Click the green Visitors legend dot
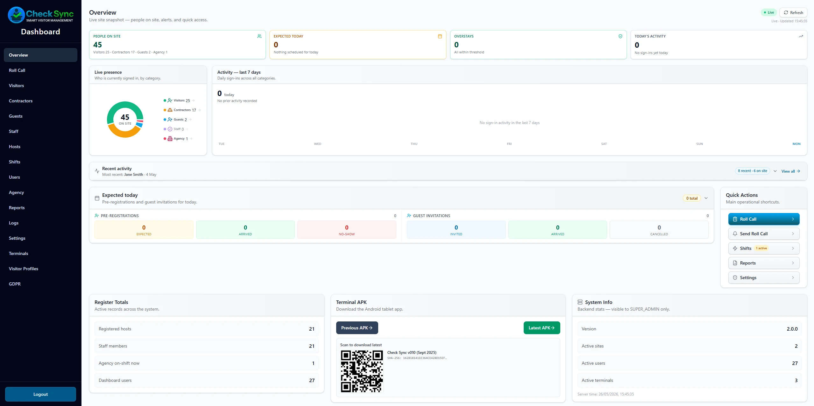 tap(165, 100)
